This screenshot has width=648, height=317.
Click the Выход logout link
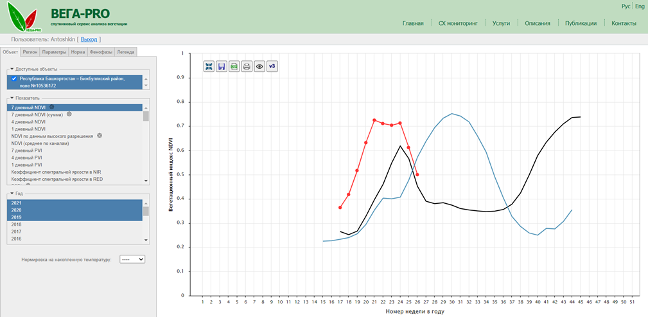pyautogui.click(x=89, y=39)
